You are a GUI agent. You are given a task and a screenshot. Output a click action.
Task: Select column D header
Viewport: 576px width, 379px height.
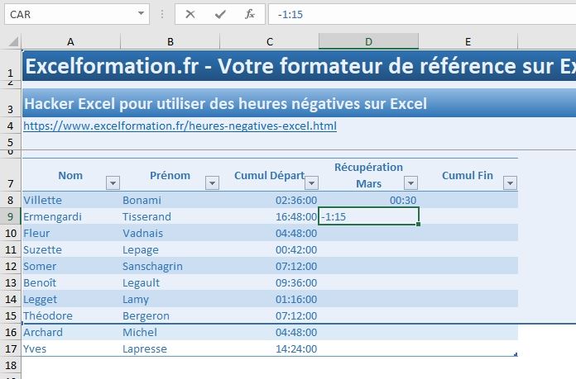[368, 41]
